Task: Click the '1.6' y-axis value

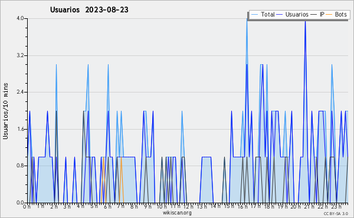Action: coord(20,129)
